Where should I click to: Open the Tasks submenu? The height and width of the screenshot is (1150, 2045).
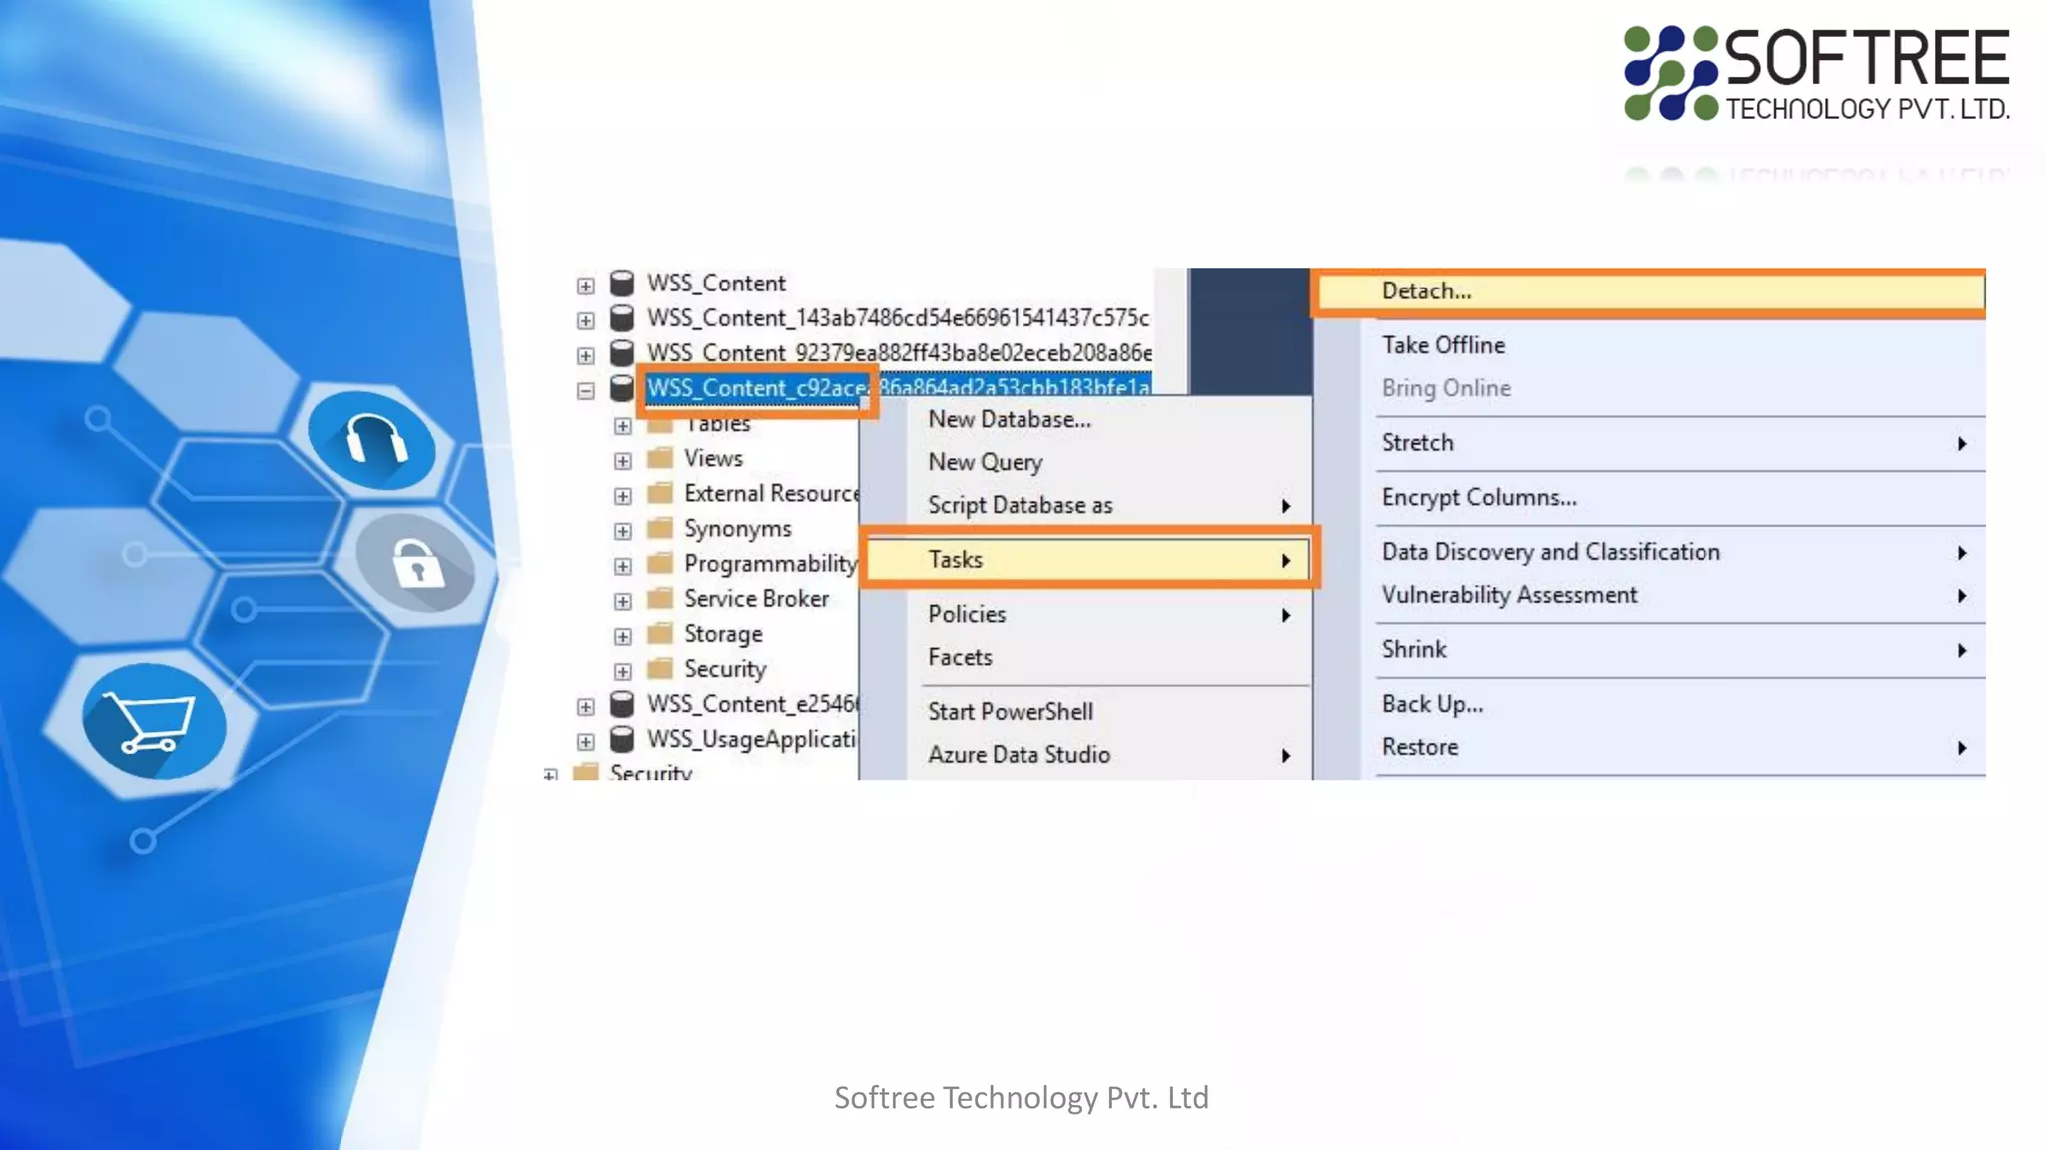(1088, 560)
